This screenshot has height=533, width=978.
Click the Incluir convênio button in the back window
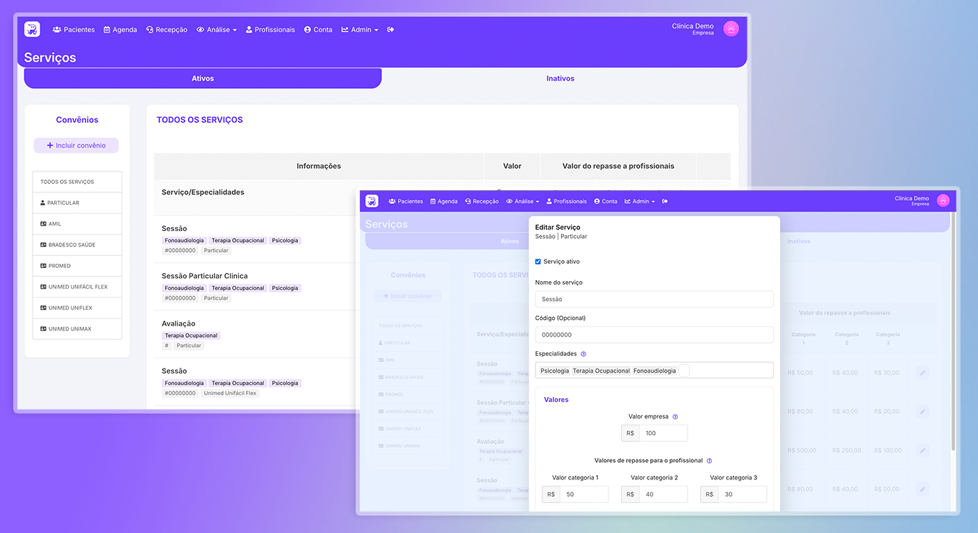(x=76, y=146)
